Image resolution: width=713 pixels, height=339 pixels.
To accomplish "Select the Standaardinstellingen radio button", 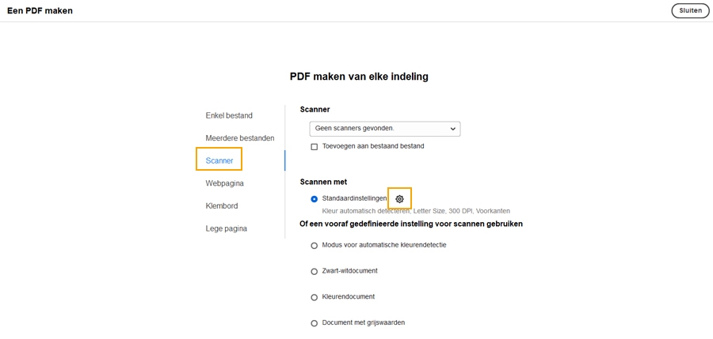I will [315, 199].
